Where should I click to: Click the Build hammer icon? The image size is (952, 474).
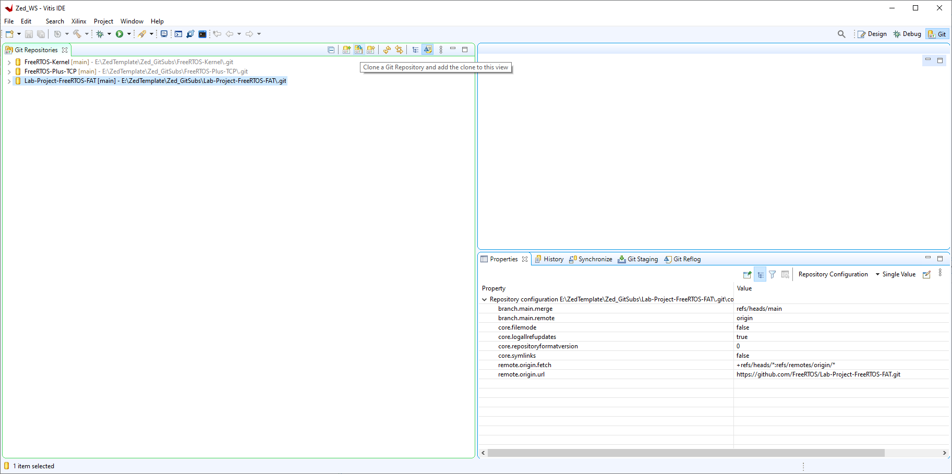click(x=77, y=34)
